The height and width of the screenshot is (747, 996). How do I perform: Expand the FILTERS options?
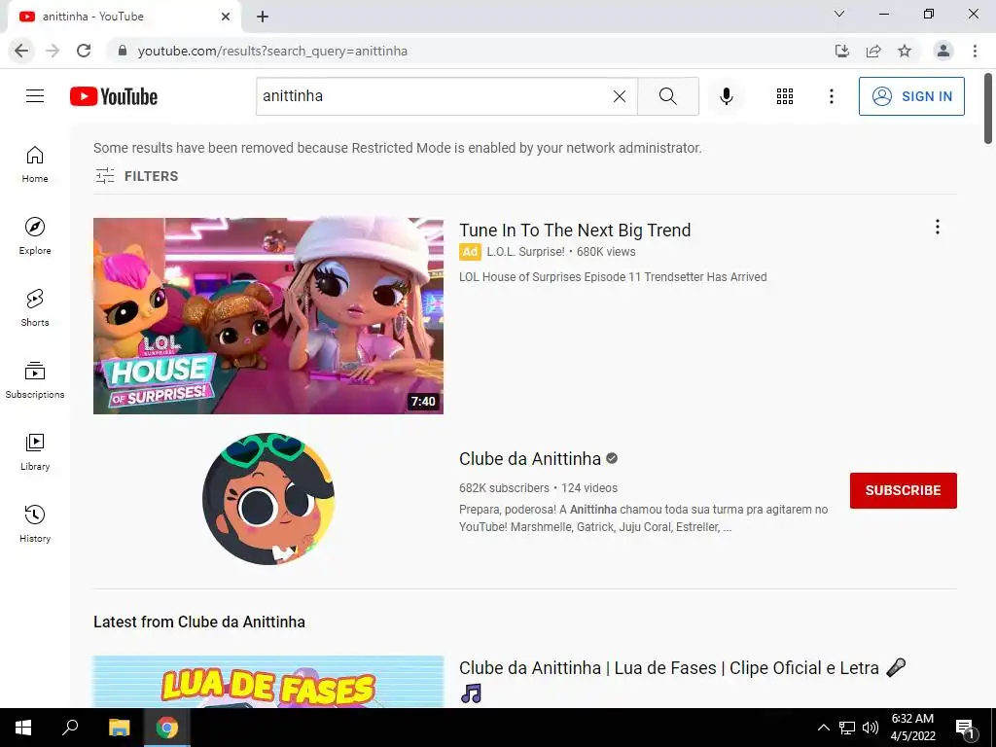(136, 176)
